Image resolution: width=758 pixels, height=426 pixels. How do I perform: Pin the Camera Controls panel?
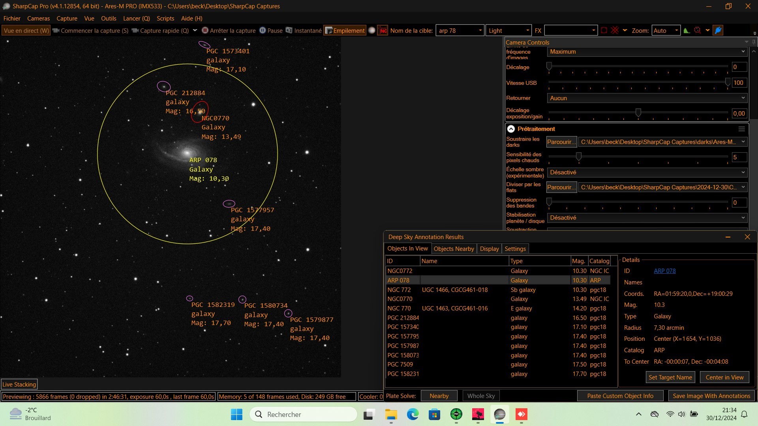coord(754,42)
